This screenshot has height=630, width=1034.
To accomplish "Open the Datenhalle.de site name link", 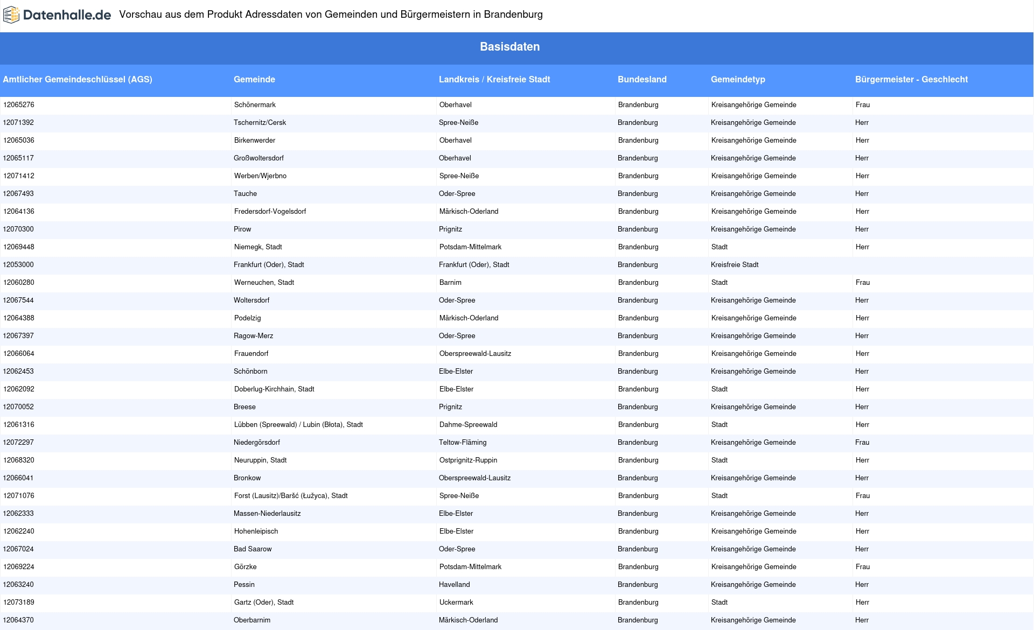I will (67, 15).
